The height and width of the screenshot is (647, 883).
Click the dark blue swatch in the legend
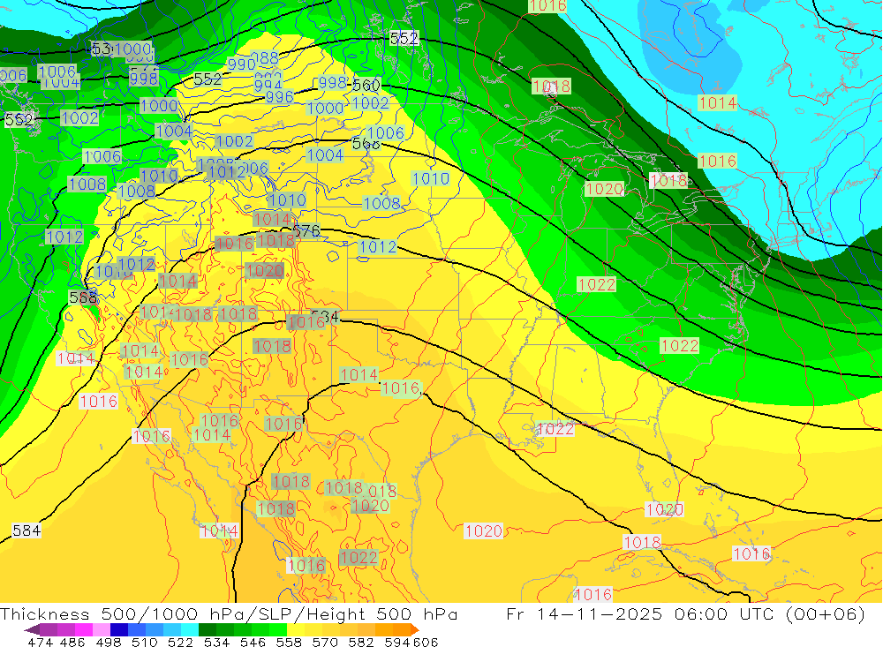coord(119,629)
